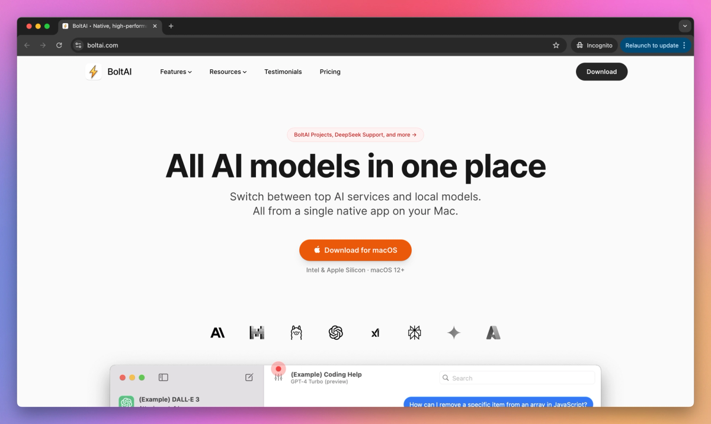Click the Relaunch to update button
Screen dimensions: 711x424
(655, 45)
